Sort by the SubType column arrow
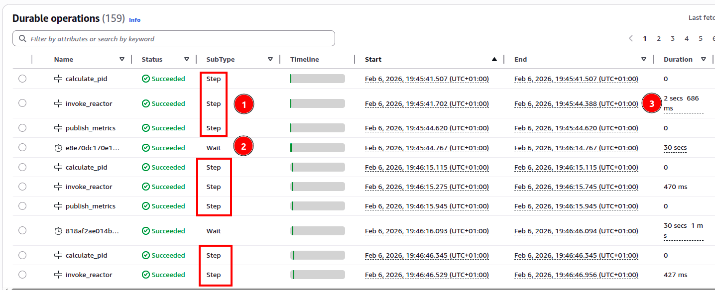 pyautogui.click(x=270, y=59)
